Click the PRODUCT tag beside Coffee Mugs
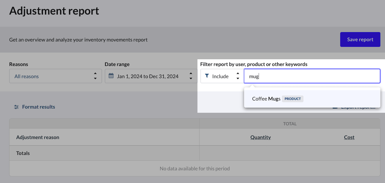The width and height of the screenshot is (385, 183). pos(293,99)
